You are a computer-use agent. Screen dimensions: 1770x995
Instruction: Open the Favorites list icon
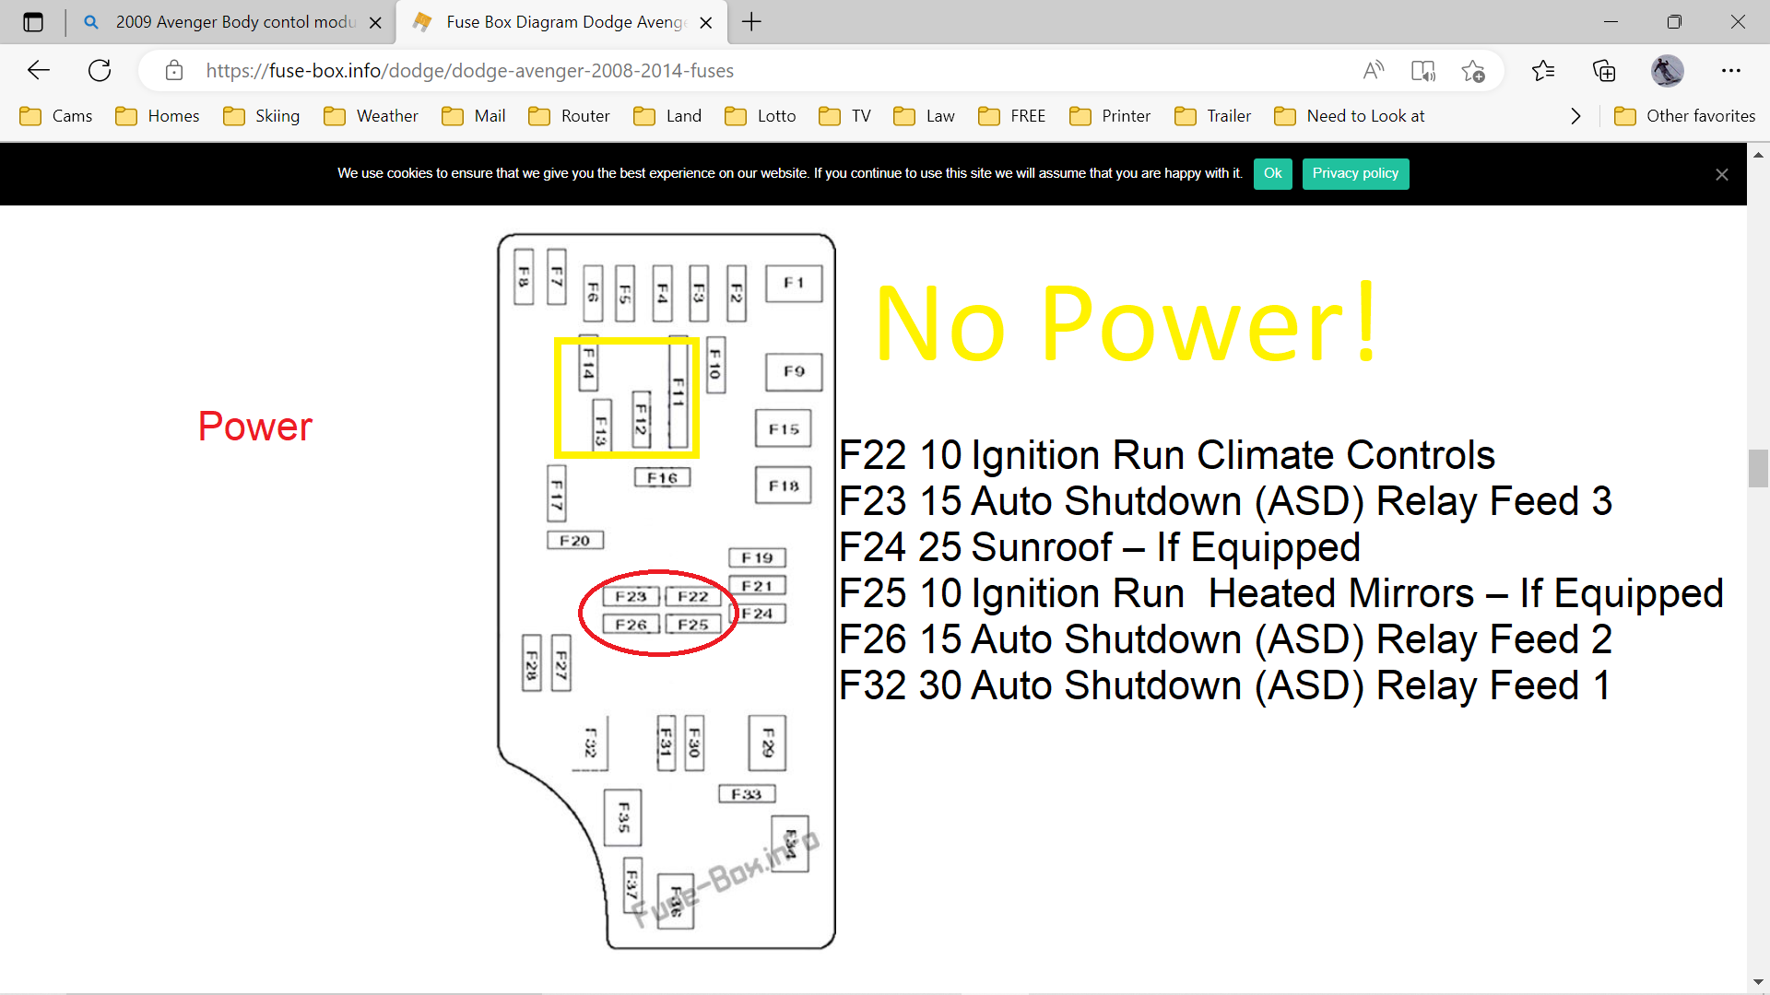point(1543,70)
